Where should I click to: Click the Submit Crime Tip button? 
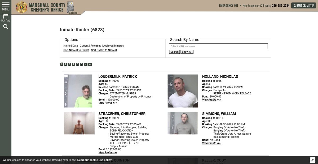(303, 6)
